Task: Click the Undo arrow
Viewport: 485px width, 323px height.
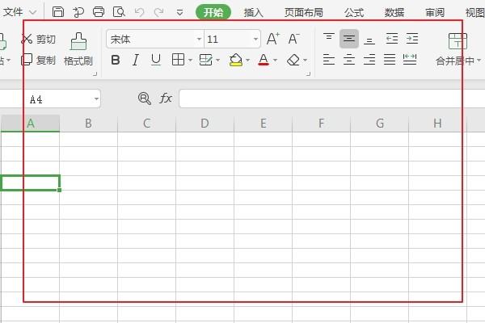Action: (140, 12)
